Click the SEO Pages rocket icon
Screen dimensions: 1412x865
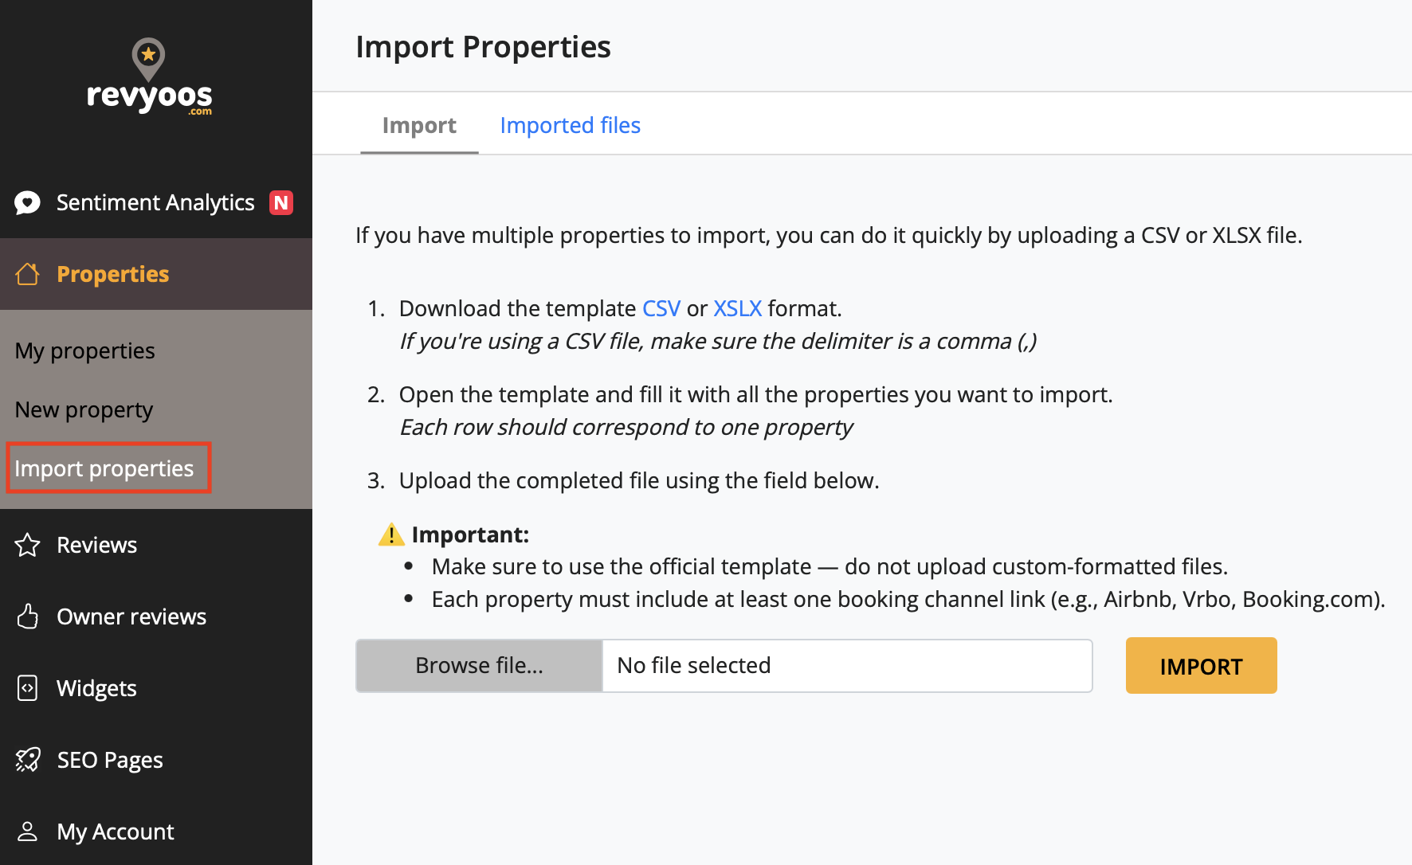click(x=28, y=760)
